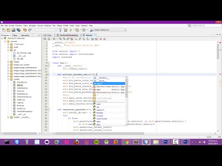Viewport: 222px width, 166px height.
Task: Collapse the modulo package node
Action: point(8,79)
